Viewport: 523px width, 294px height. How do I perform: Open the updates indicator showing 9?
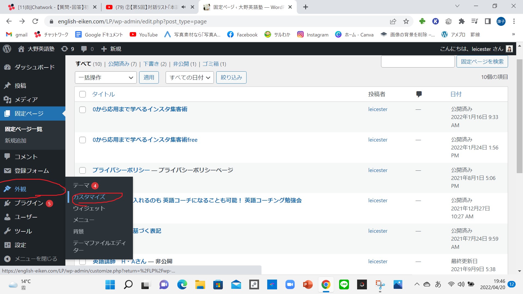click(x=68, y=49)
